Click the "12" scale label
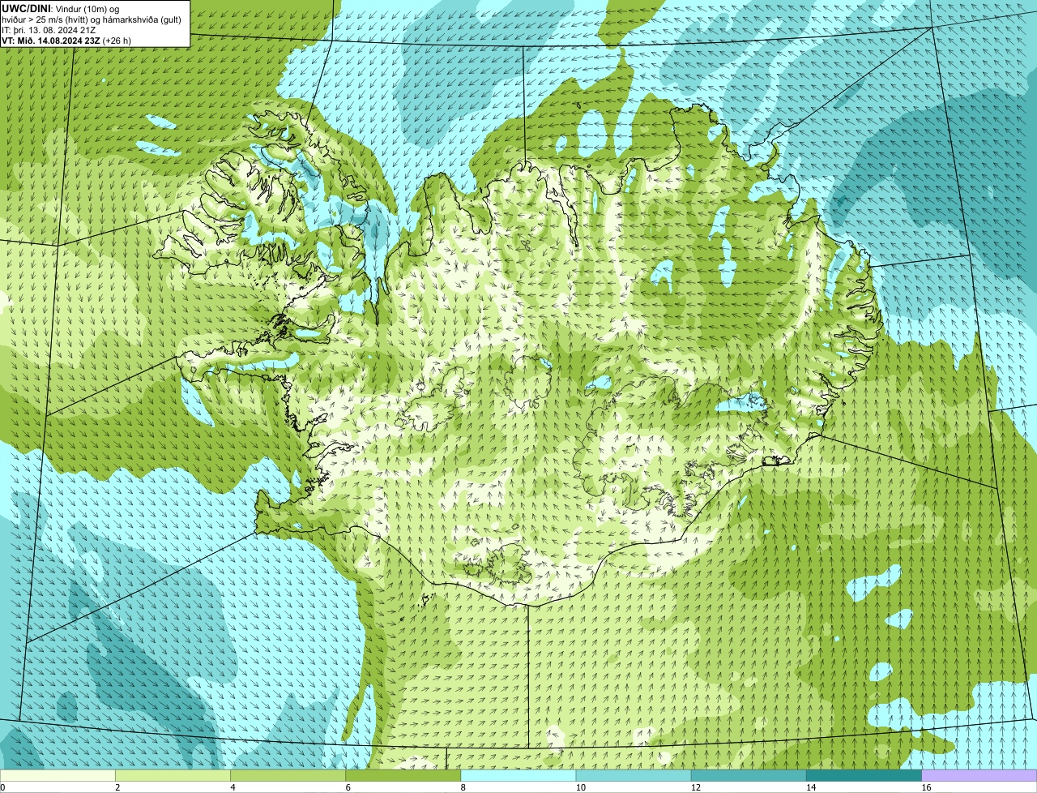This screenshot has height=793, width=1037. click(x=696, y=787)
